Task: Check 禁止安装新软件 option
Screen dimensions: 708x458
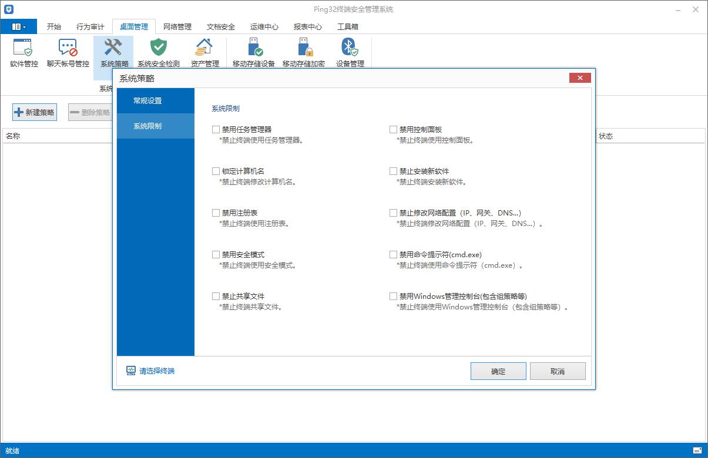Action: pos(393,171)
